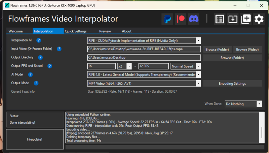269x153 pixels.
Task: Open the settings gear icon
Action: pos(259,19)
